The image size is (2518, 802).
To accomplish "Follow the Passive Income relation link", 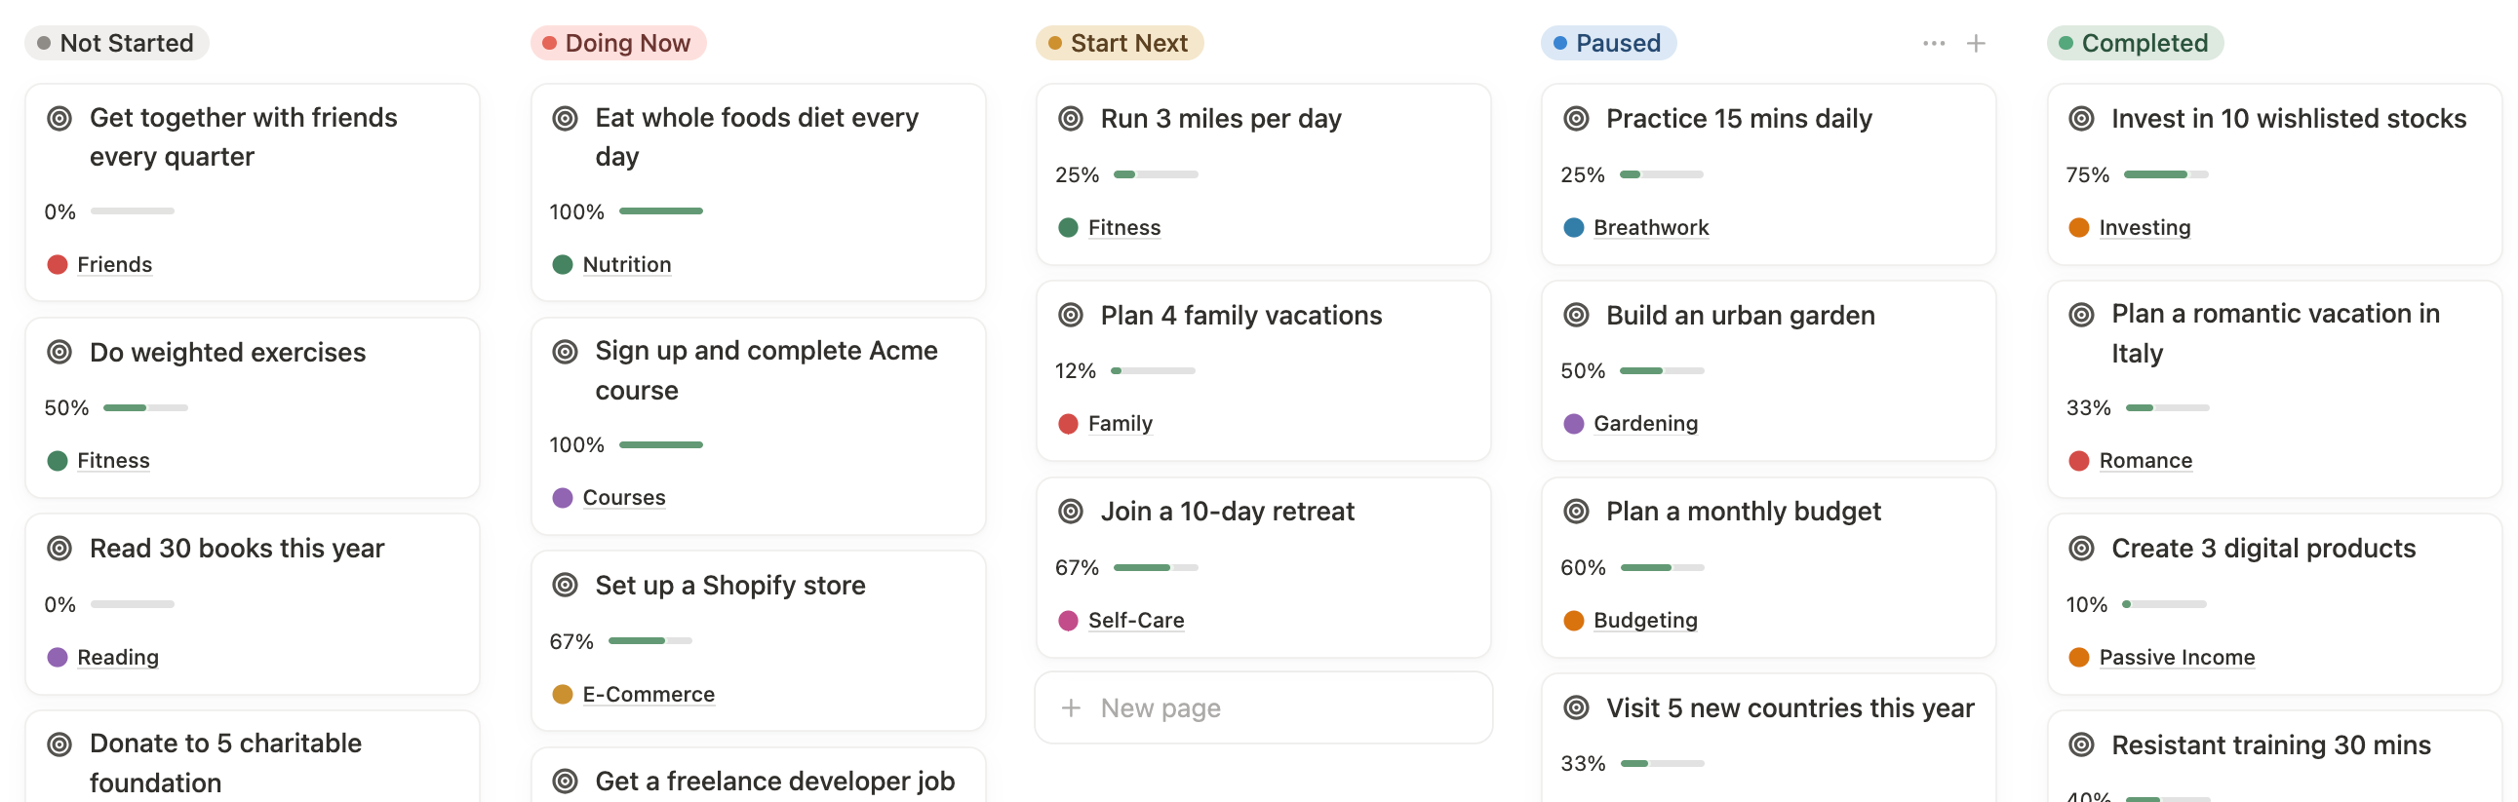I will pyautogui.click(x=2176, y=657).
